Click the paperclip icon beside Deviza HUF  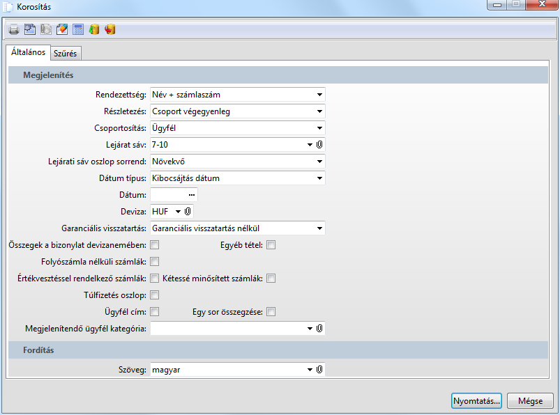(x=188, y=212)
